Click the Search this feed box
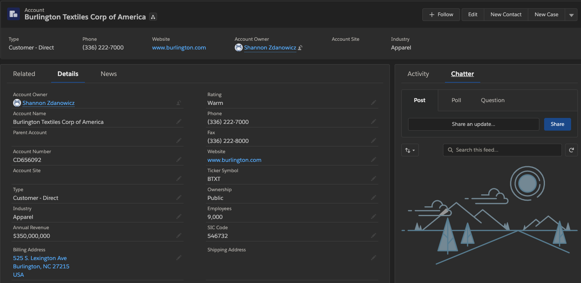This screenshot has height=283, width=581. pyautogui.click(x=502, y=150)
